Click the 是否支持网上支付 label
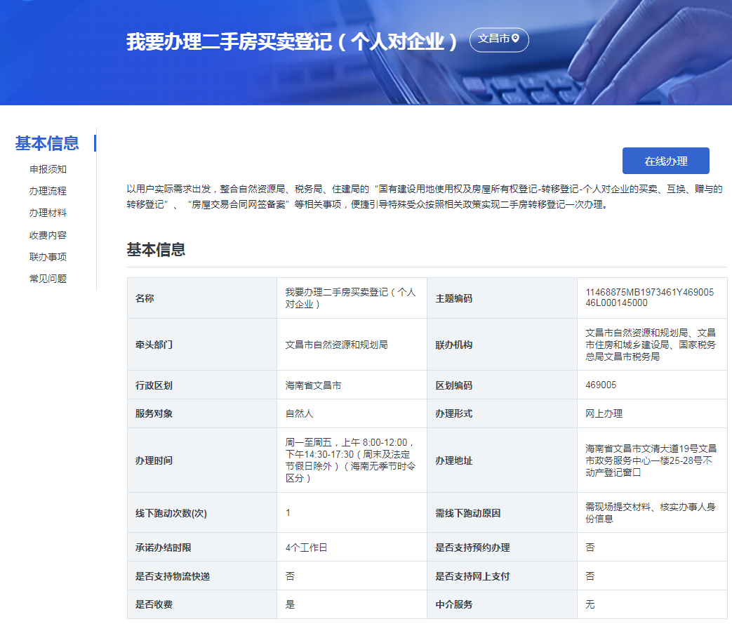This screenshot has height=624, width=732. (x=472, y=576)
